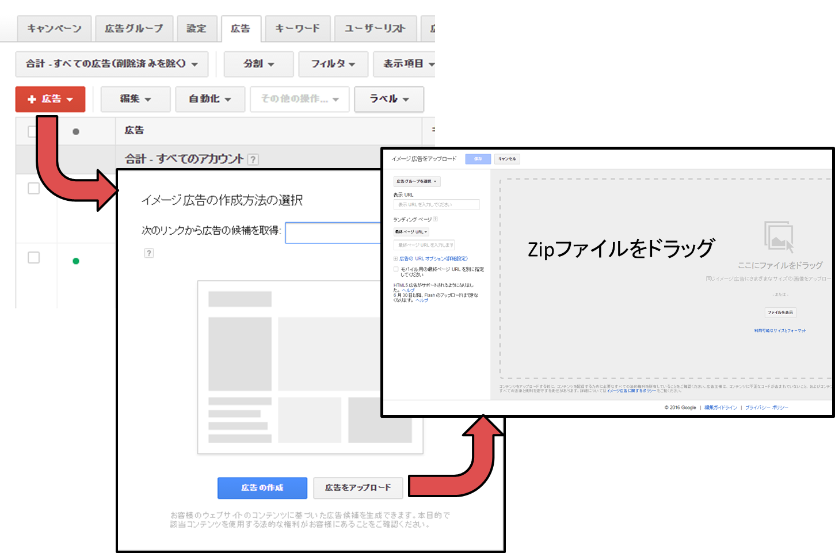Click the キャンセル button in upload dialog
The width and height of the screenshot is (835, 553).
507,159
